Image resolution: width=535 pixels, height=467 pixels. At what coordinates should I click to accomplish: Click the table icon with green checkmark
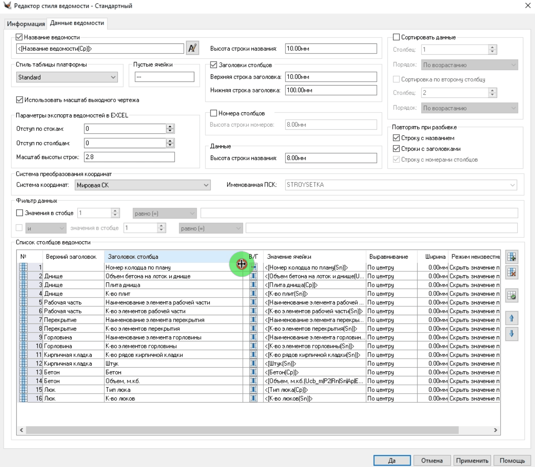pos(512,296)
